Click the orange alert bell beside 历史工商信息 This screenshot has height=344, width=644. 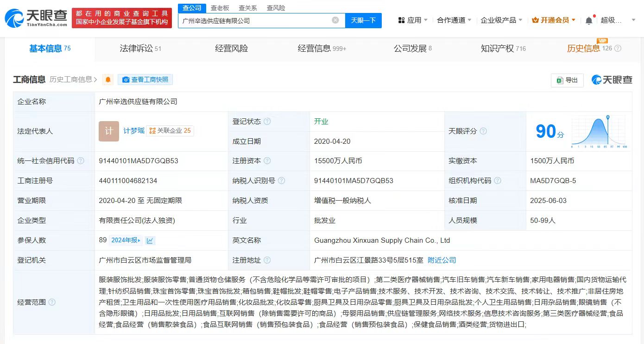[108, 80]
